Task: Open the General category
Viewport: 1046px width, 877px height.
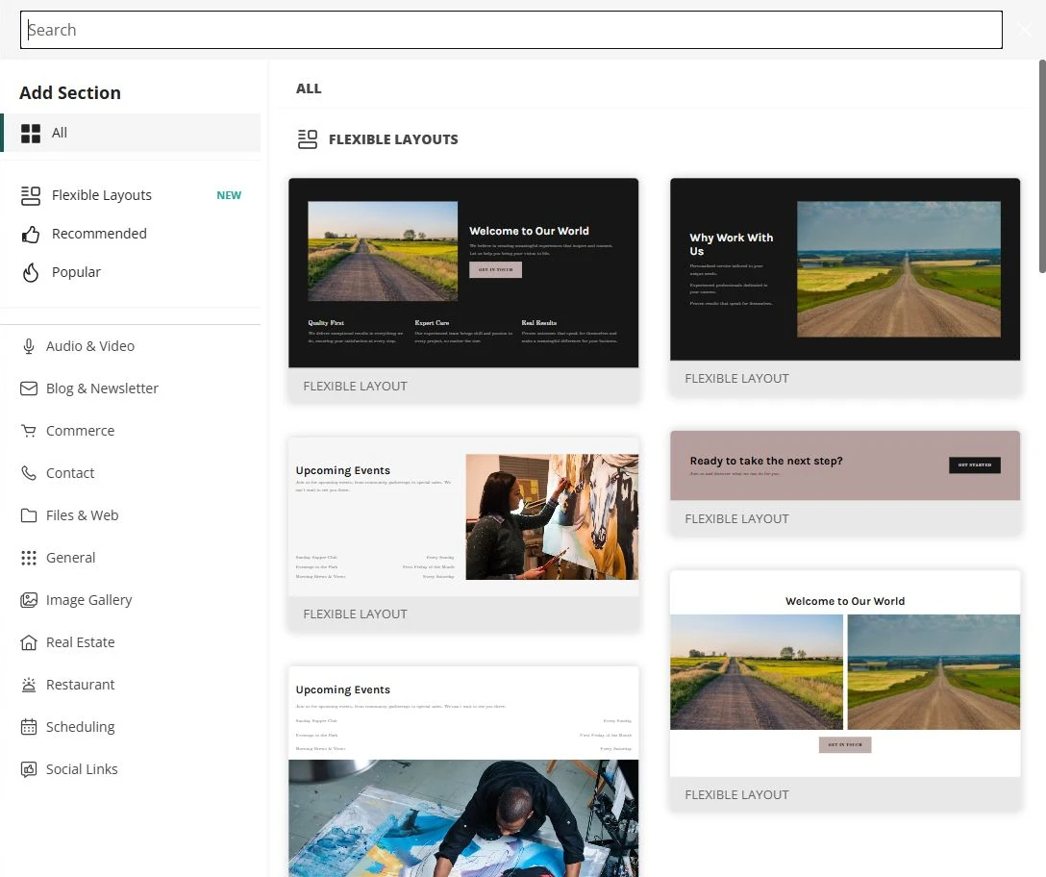Action: pyautogui.click(x=131, y=558)
